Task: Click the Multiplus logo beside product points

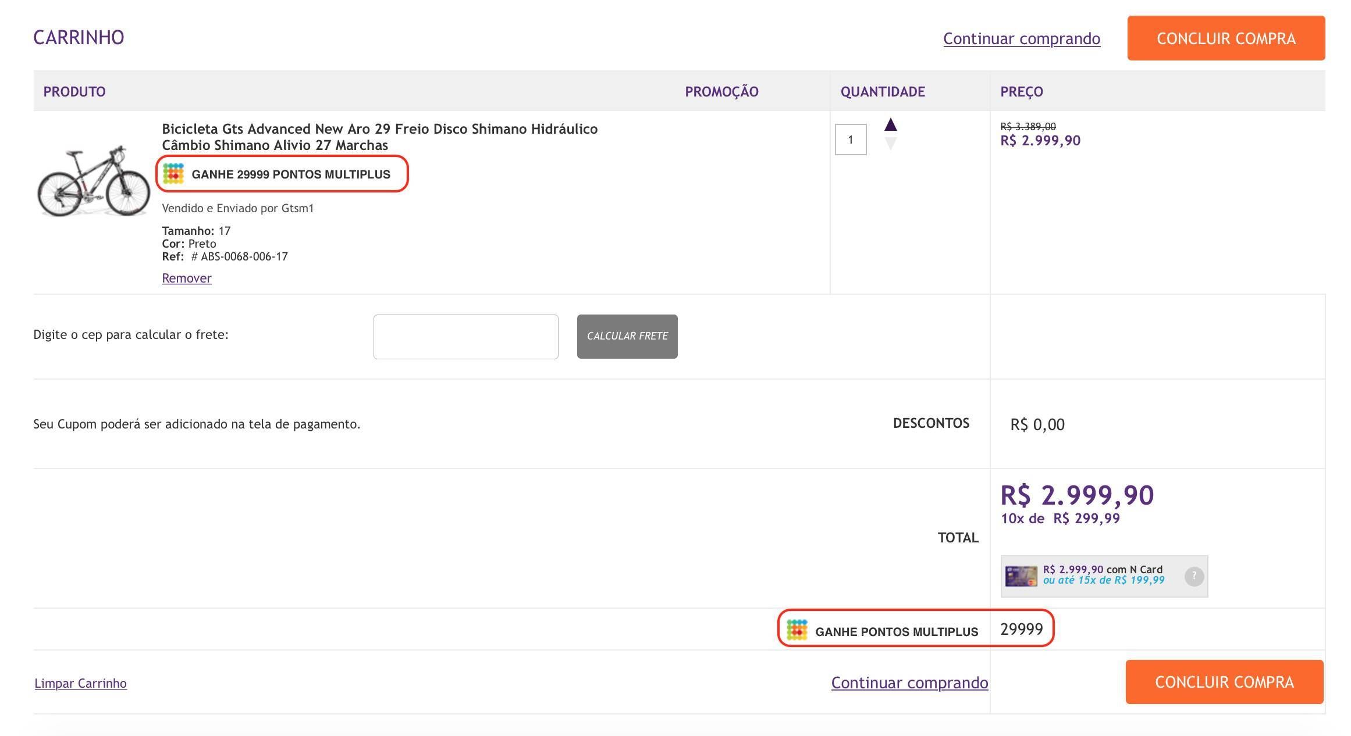Action: click(x=173, y=174)
